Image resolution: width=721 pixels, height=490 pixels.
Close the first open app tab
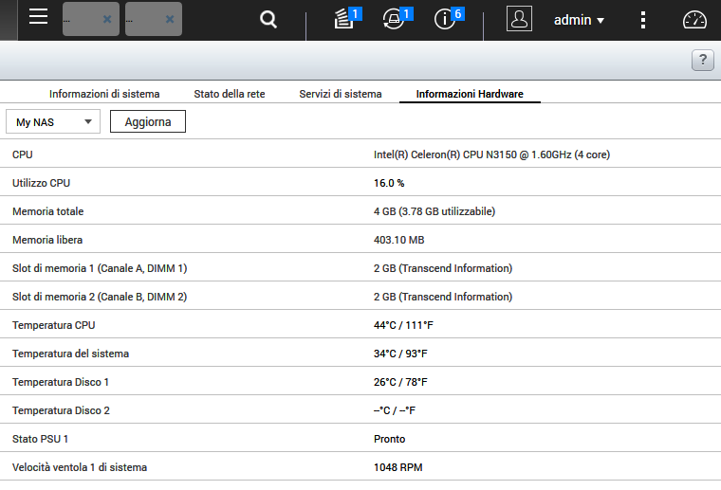tap(107, 19)
